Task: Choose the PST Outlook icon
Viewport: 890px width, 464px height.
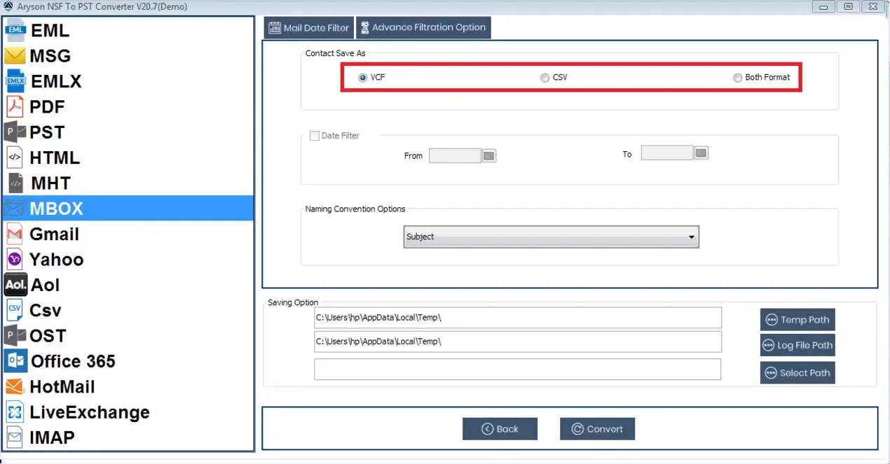Action: tap(15, 132)
